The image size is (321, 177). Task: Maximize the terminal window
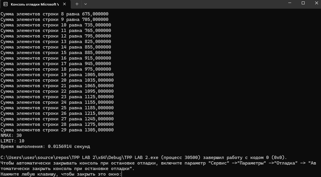(303, 3)
